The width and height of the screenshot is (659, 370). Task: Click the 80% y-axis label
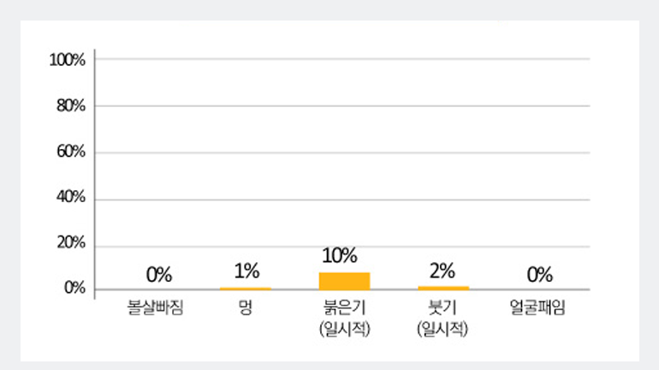pos(71,106)
